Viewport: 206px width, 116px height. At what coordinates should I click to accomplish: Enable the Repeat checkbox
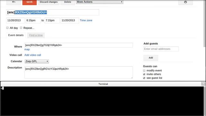pos(21,28)
